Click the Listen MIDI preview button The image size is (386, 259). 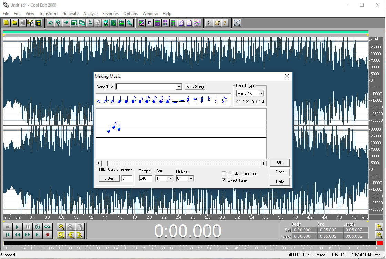click(109, 178)
